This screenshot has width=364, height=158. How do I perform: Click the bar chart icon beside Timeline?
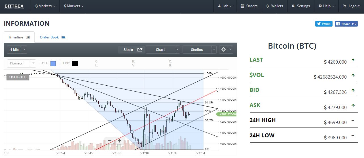28,37
